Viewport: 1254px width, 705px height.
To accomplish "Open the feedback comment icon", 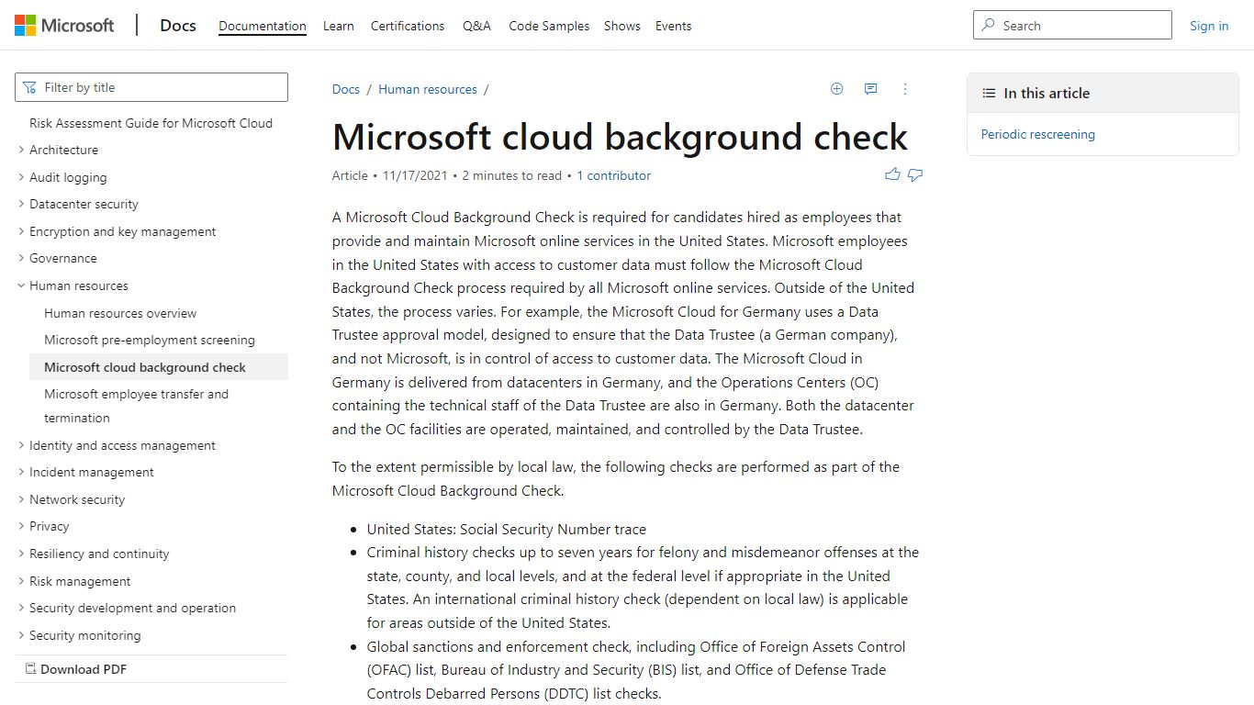I will click(870, 89).
